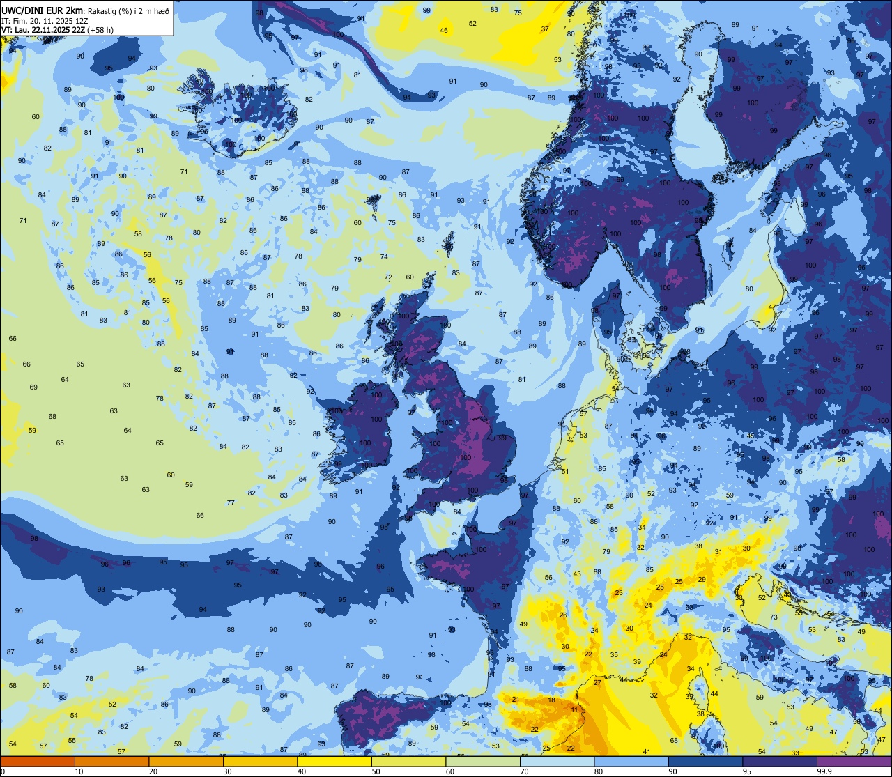Click the legend tick label "10"
This screenshot has width=892, height=777.
pyautogui.click(x=79, y=771)
